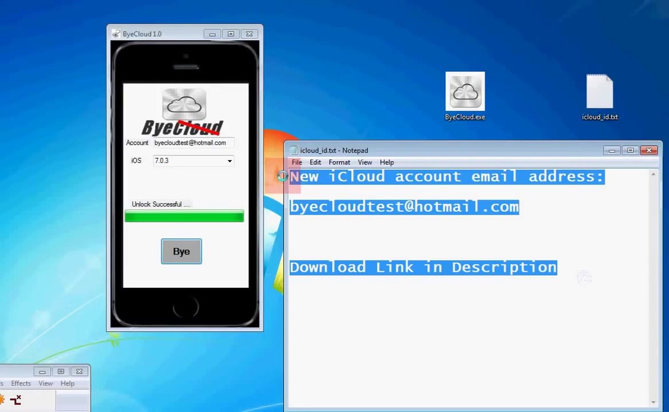
Task: Open the Effects menu in bottom-left window
Action: click(x=21, y=383)
